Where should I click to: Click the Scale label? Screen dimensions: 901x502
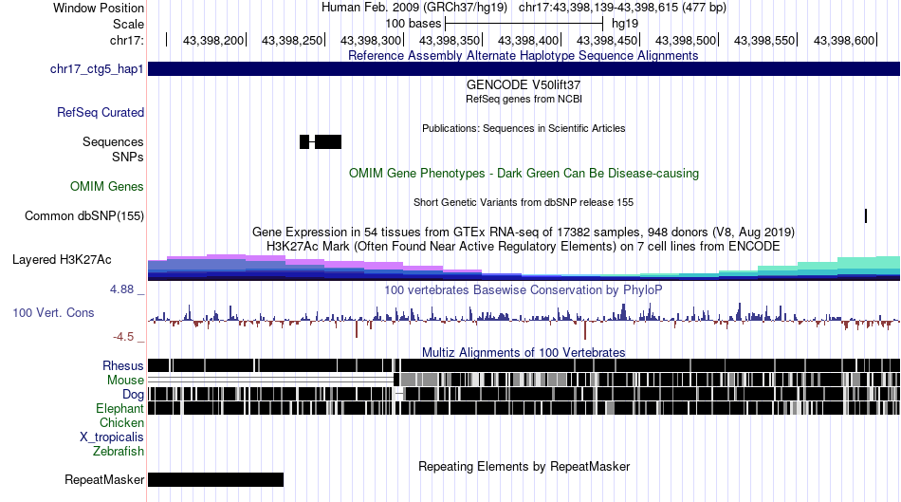click(x=128, y=24)
